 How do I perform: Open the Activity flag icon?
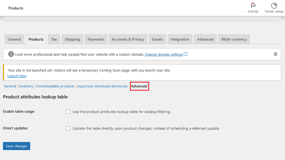coord(253,6)
